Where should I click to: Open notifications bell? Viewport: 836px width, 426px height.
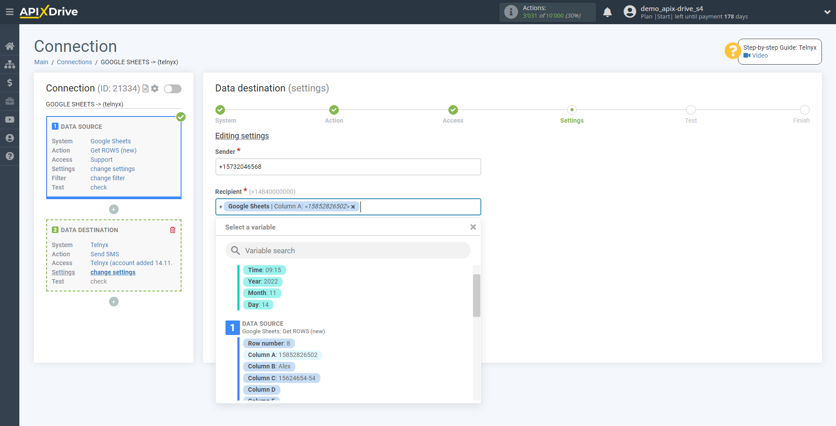click(x=607, y=12)
